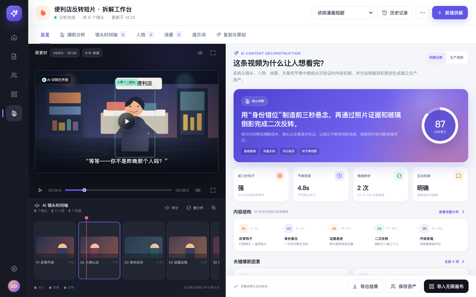
Task: Switch to 内容分析 view
Action: (x=436, y=58)
